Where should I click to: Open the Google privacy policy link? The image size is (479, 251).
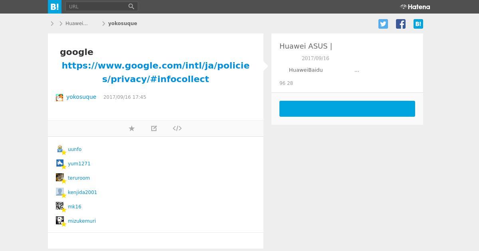(156, 72)
